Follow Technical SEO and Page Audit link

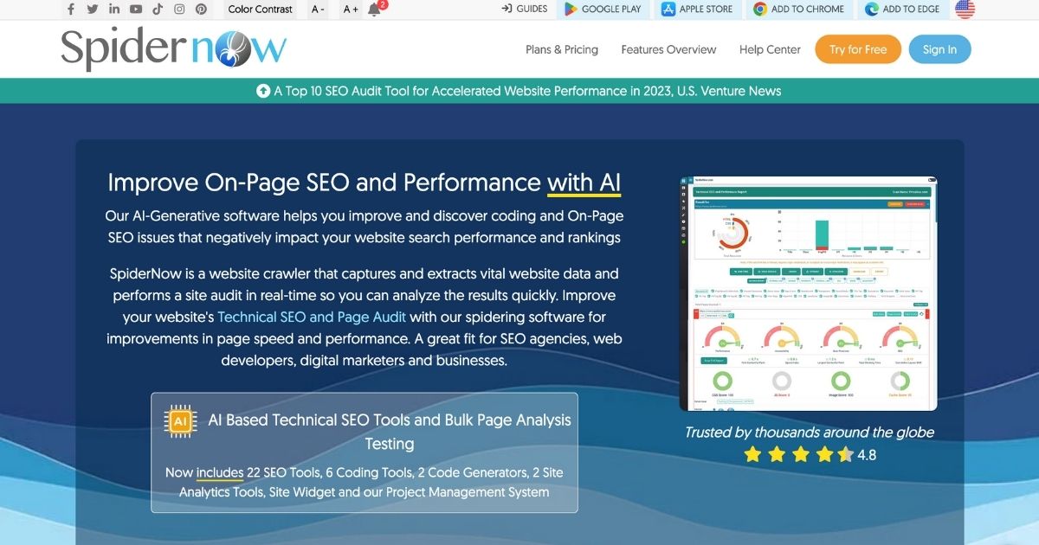click(x=312, y=317)
